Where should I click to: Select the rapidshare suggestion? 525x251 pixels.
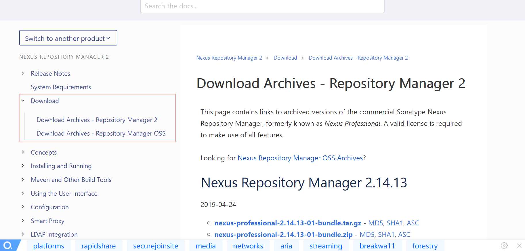(99, 246)
